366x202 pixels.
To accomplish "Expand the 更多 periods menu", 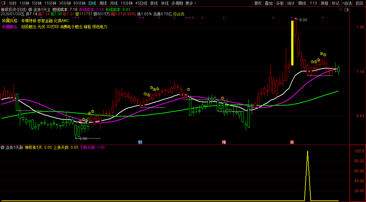I will [x=191, y=3].
